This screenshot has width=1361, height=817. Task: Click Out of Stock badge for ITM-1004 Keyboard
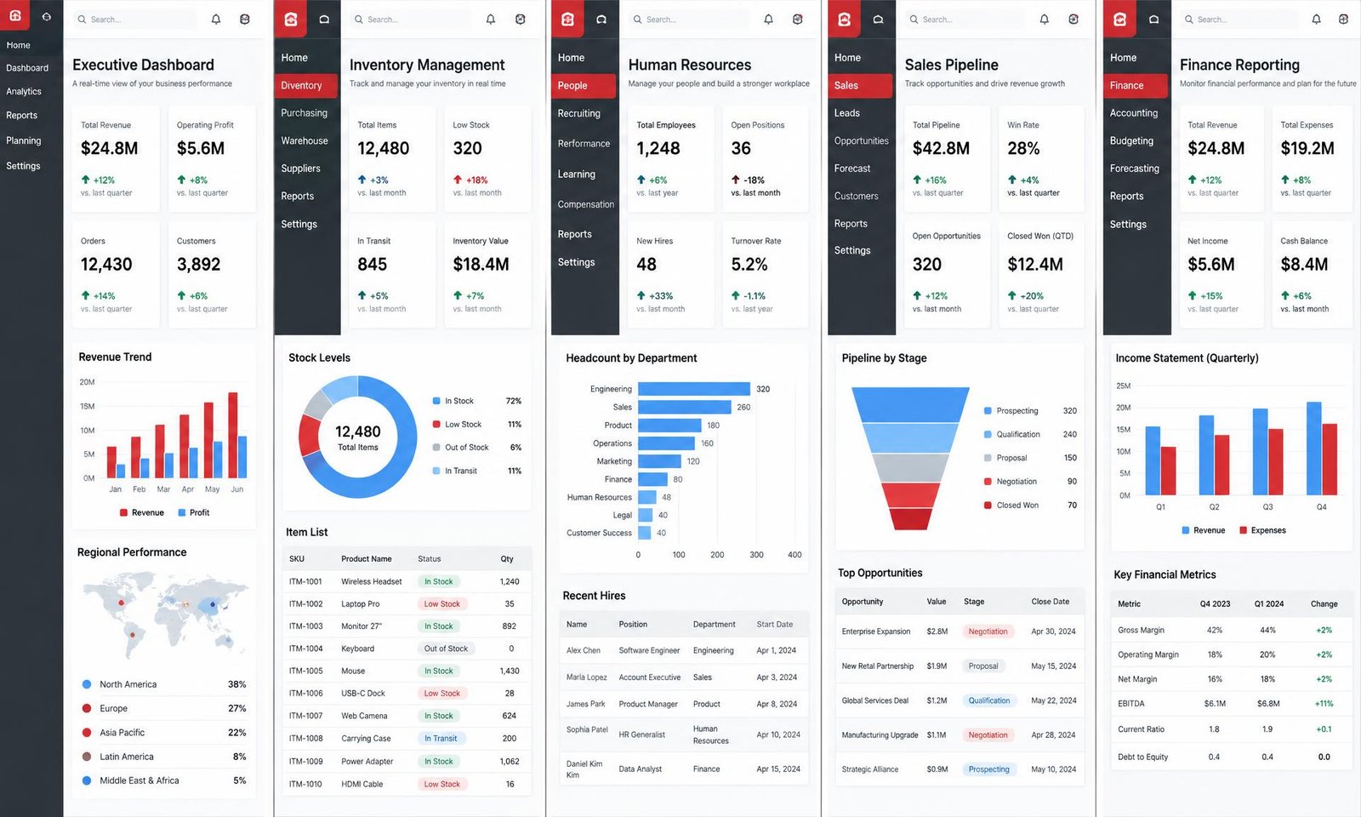[446, 648]
